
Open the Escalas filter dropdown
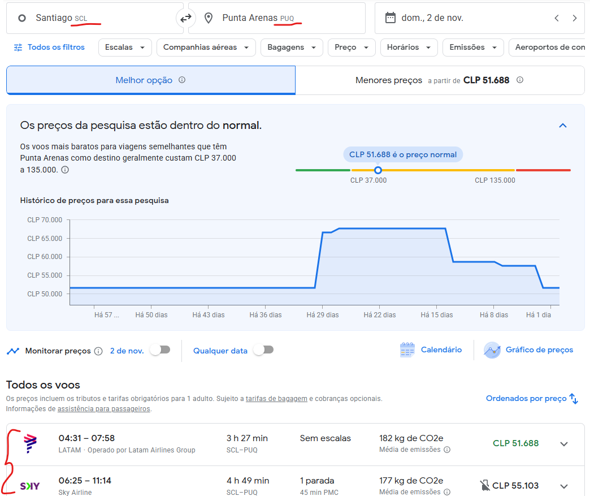(x=125, y=48)
